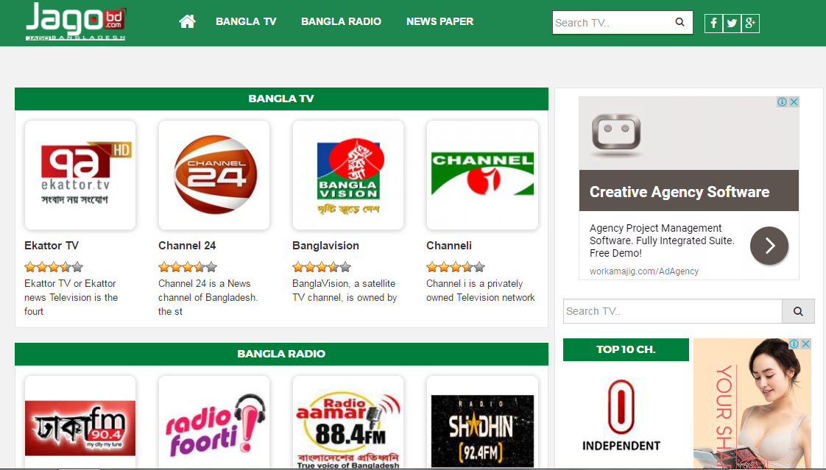Open ad info icon on Creative Agency ad
The image size is (826, 470).
tap(783, 102)
